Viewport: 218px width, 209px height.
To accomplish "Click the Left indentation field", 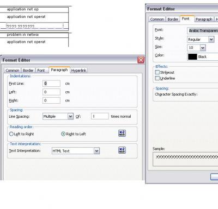I will pos(51,92).
